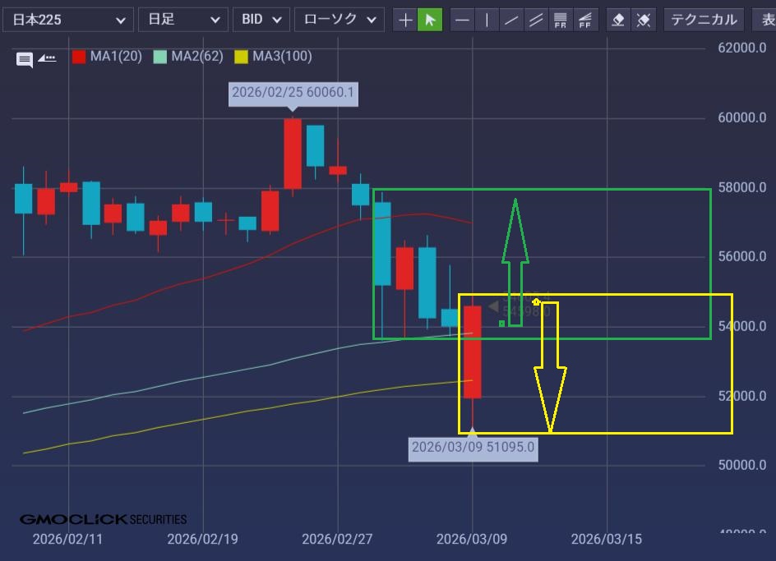Click the 表 button at toolbar edge
Screen dimensions: 776x561
pos(765,20)
